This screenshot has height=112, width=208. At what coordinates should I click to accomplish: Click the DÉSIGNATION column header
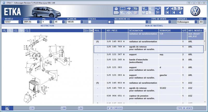(x=143, y=31)
